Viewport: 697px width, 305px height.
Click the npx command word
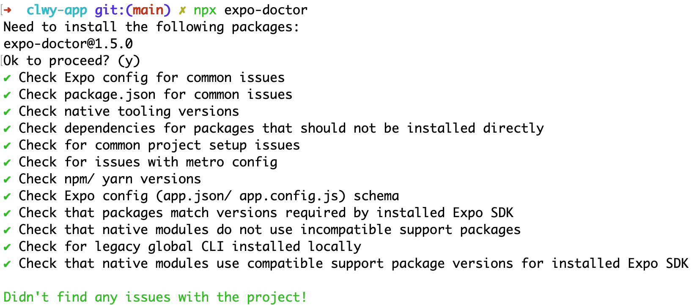205,11
